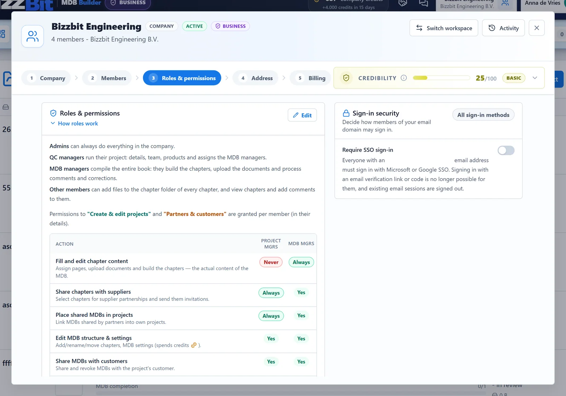The image size is (566, 396).
Task: Click the Roles & permissions shield icon
Action: coord(53,113)
